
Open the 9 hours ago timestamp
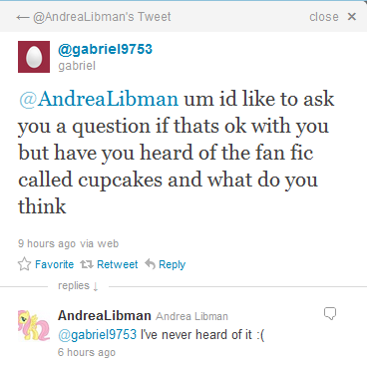click(x=47, y=243)
